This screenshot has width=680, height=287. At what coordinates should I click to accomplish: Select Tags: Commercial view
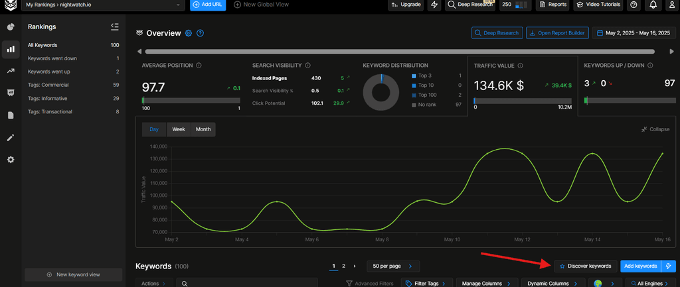(x=73, y=85)
